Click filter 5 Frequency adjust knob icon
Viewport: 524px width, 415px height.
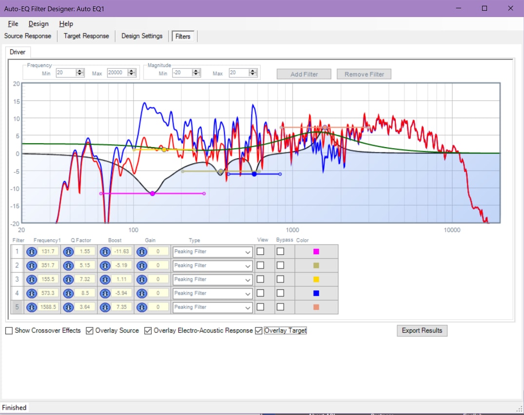tap(32, 307)
